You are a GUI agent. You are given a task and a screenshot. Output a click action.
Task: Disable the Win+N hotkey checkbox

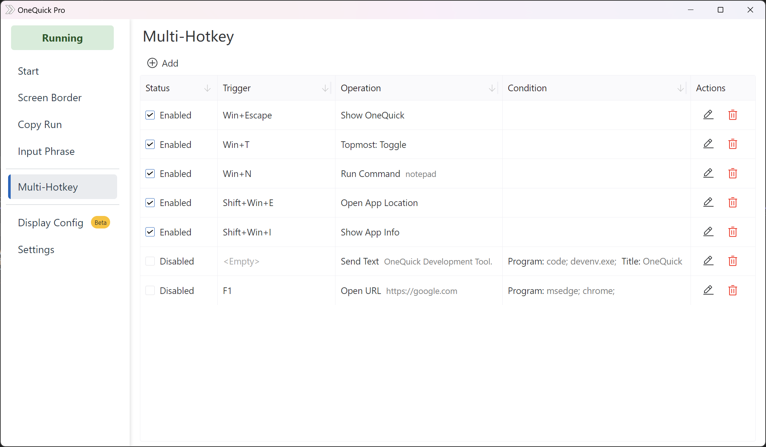[x=150, y=174]
